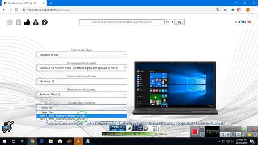Screen dimensions: 258x145
Task: Bookmark this page with the star
Action: click(x=225, y=10)
